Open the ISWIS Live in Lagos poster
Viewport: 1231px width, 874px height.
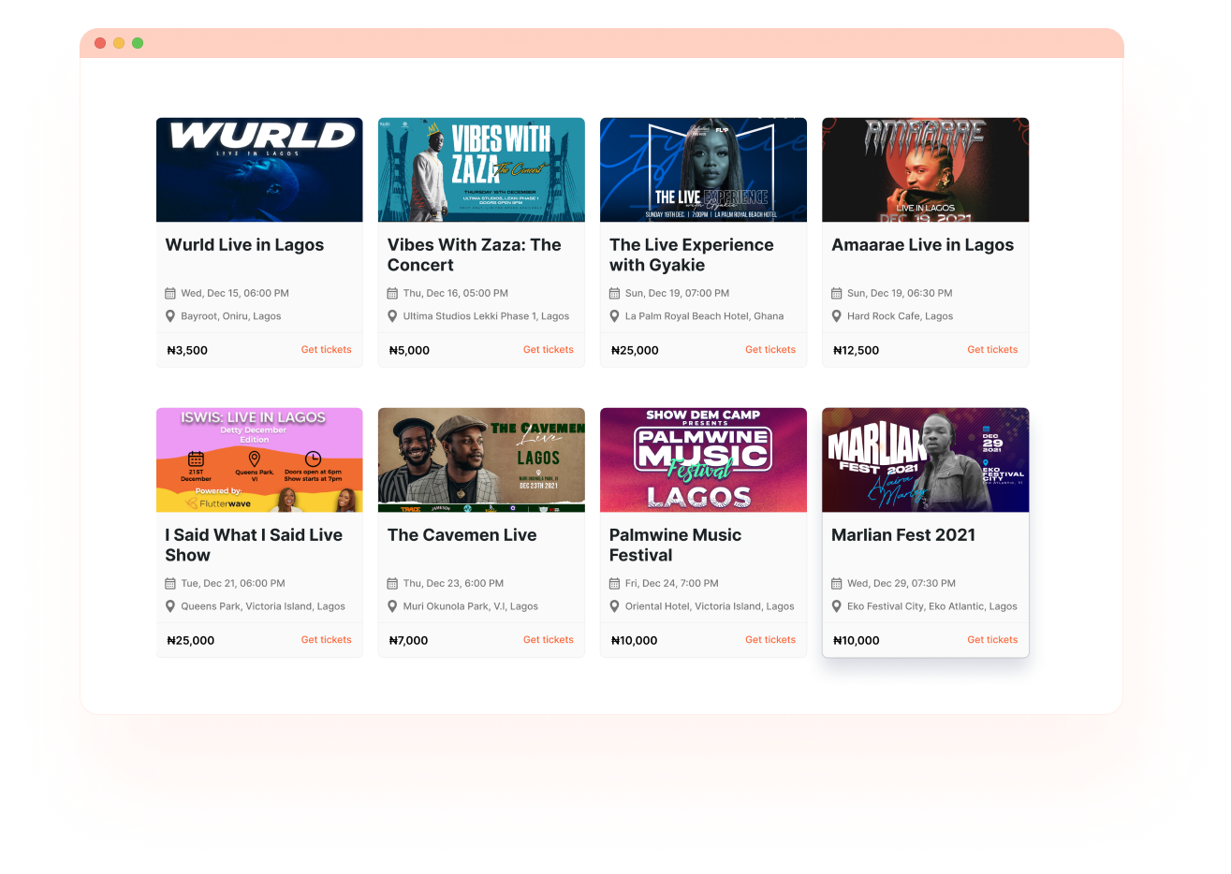coord(259,459)
